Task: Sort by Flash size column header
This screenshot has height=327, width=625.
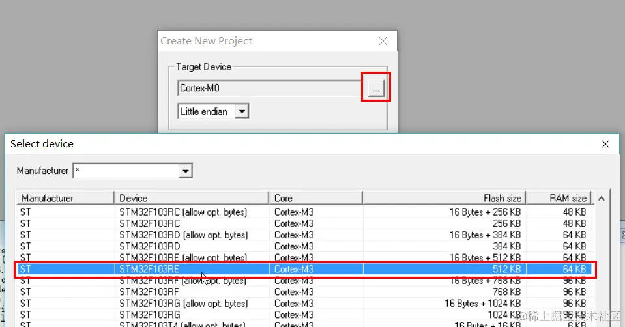Action: point(444,198)
